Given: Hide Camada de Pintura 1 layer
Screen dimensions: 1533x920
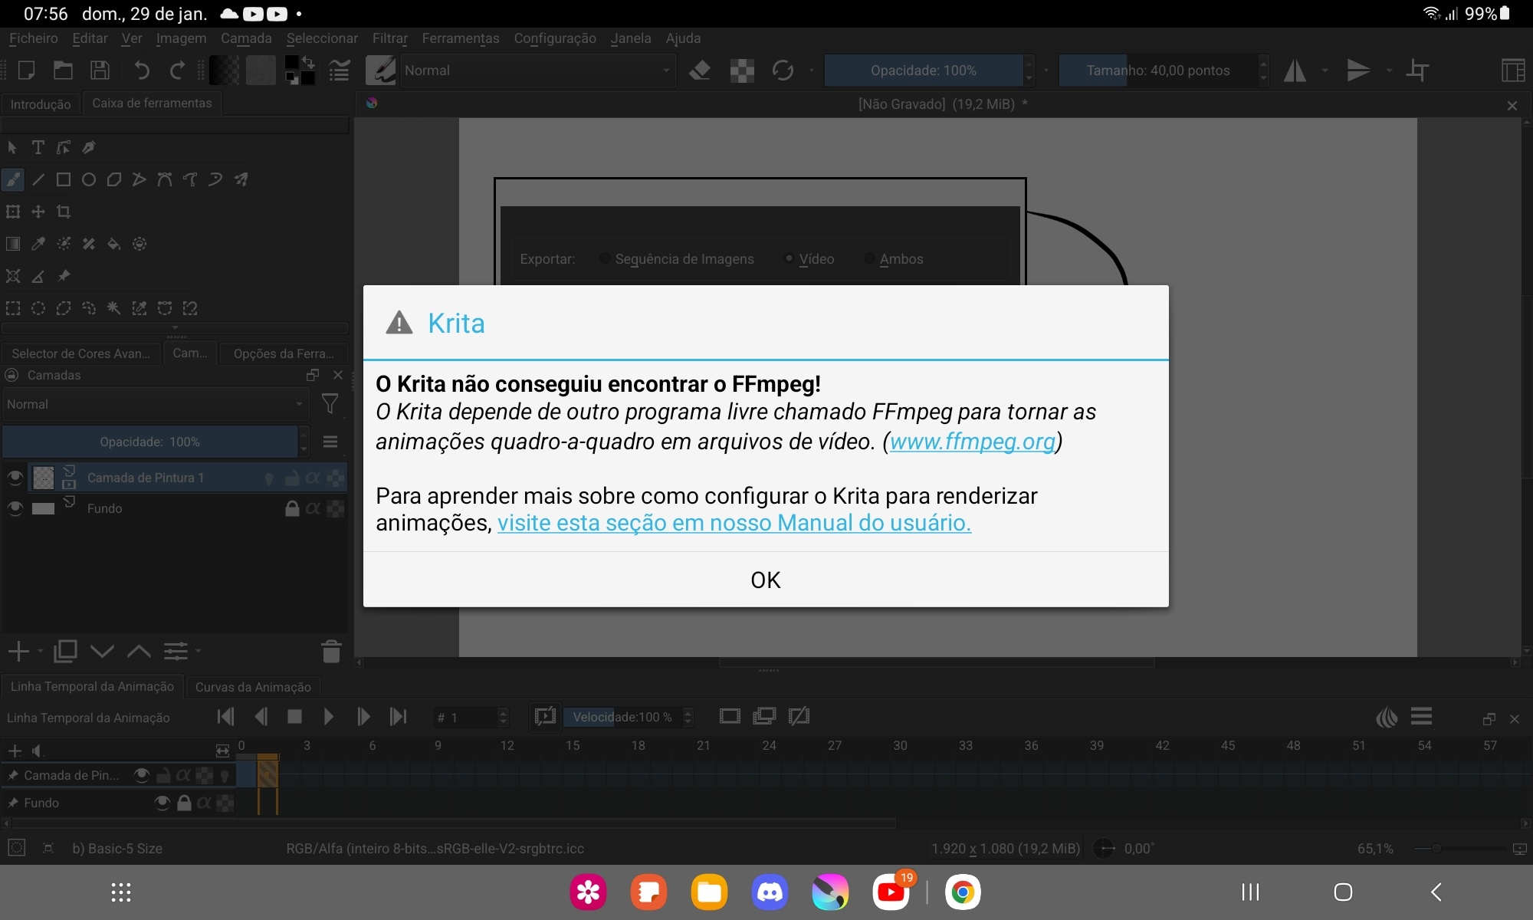Looking at the screenshot, I should pyautogui.click(x=15, y=478).
